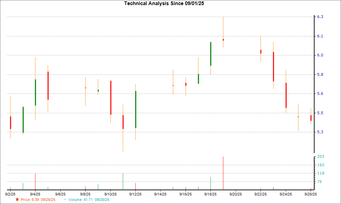The height and width of the screenshot is (204, 341).
Task: Select the 9/6/25 date axis label
Action: click(x=60, y=194)
